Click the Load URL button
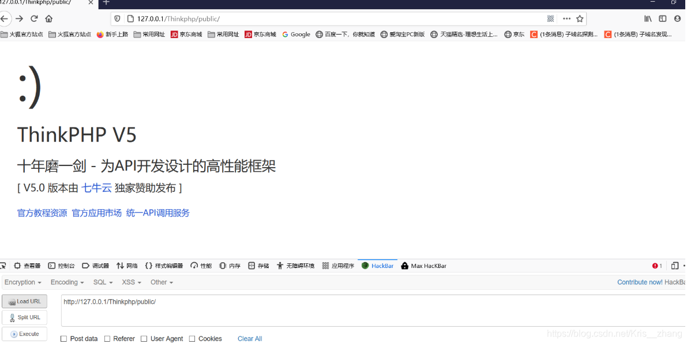 [25, 301]
